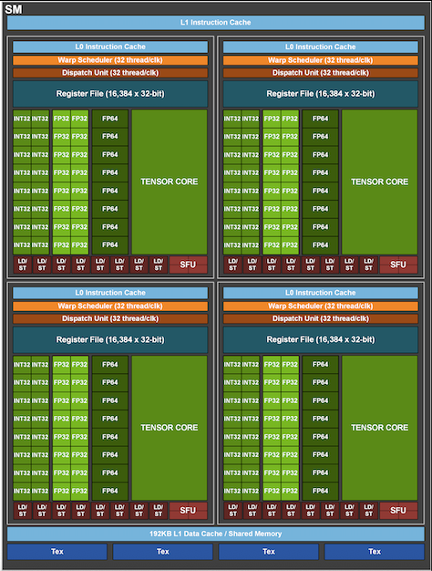432x571 pixels.
Task: Click the upper-left partition's TENSOR CORE block
Action: [x=170, y=182]
